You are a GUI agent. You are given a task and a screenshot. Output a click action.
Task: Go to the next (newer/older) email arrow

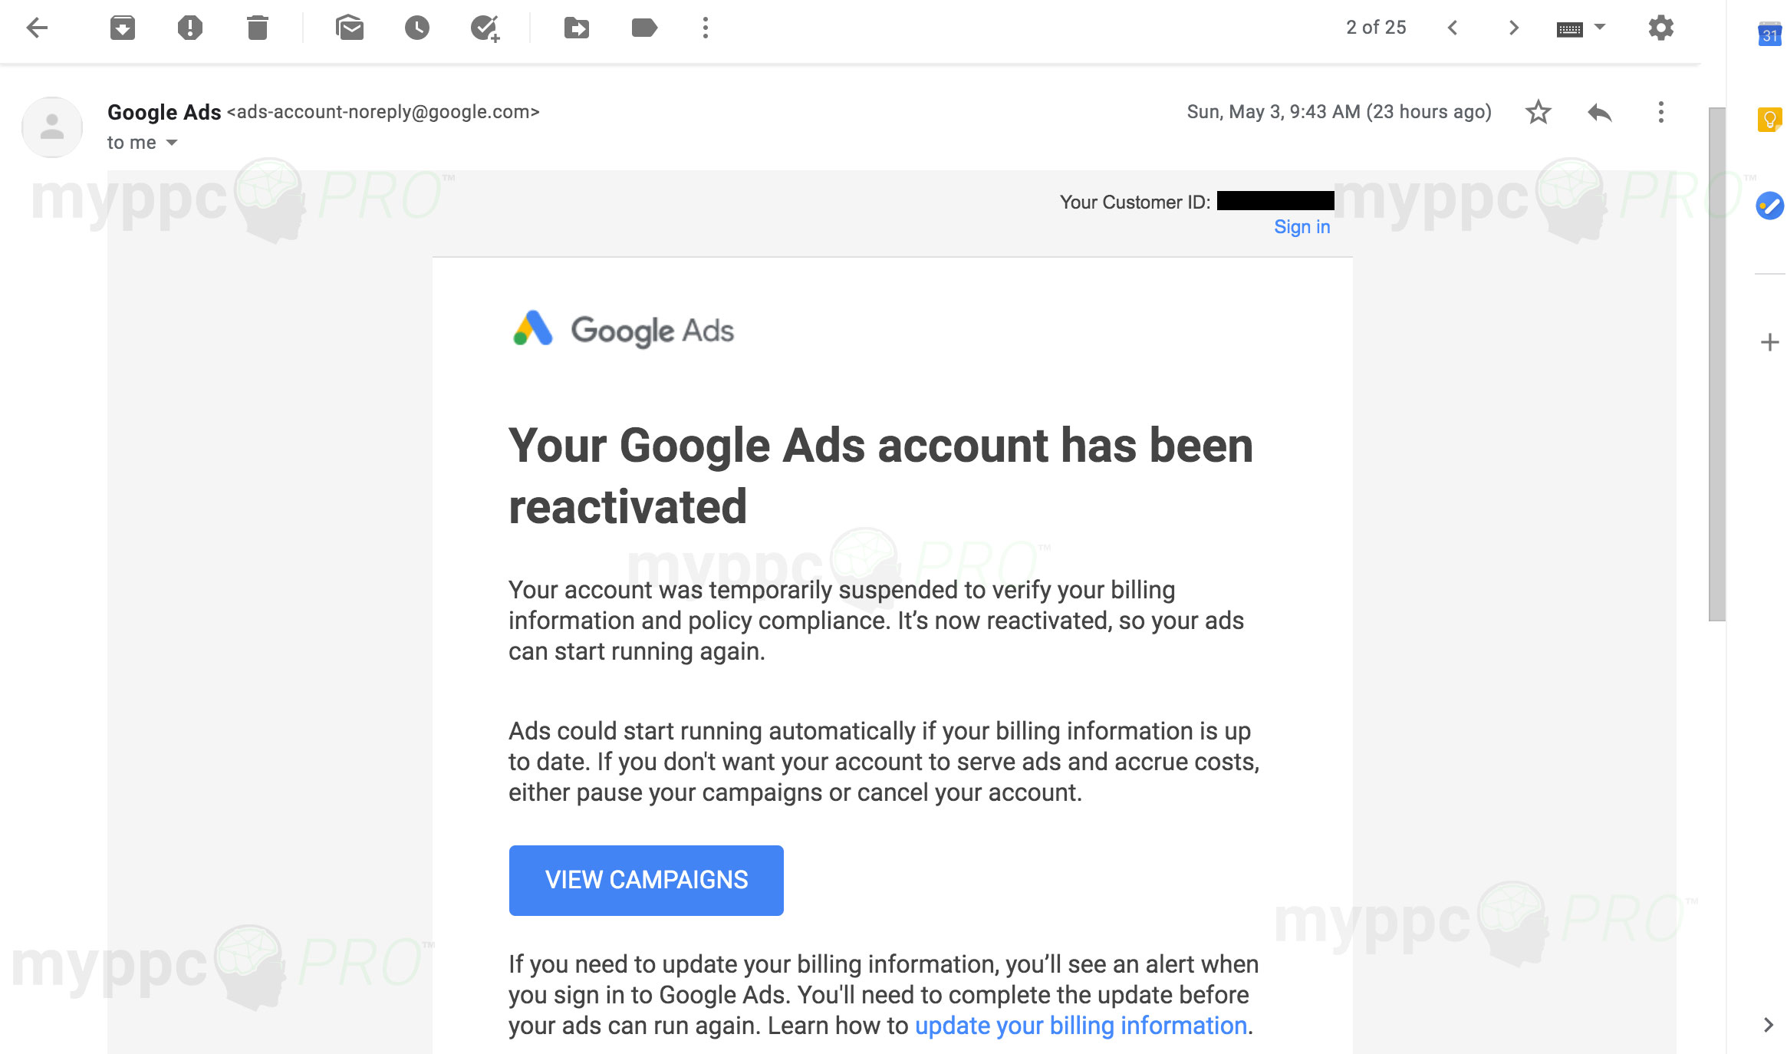[x=1513, y=28]
